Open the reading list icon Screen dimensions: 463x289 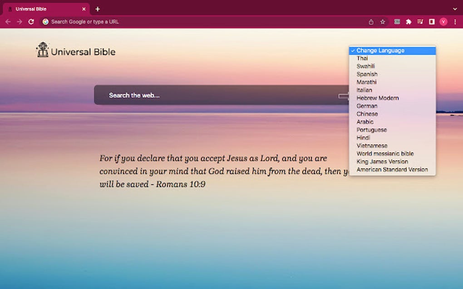(x=419, y=21)
